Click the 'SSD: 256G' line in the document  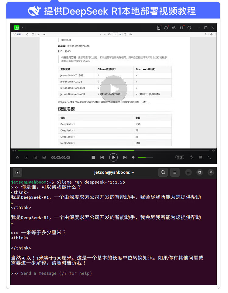point(64,51)
